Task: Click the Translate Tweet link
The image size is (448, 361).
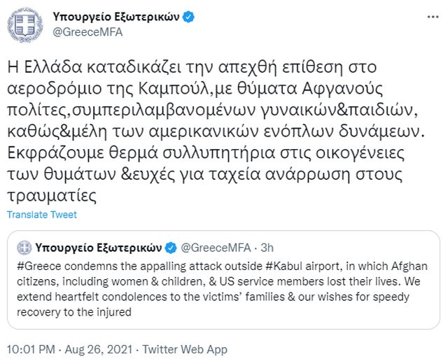Action: click(41, 215)
